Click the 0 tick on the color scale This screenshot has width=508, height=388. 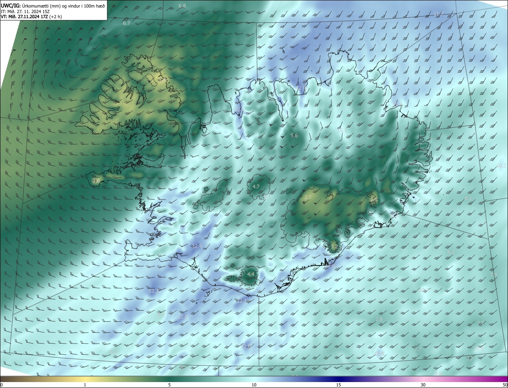(2, 385)
